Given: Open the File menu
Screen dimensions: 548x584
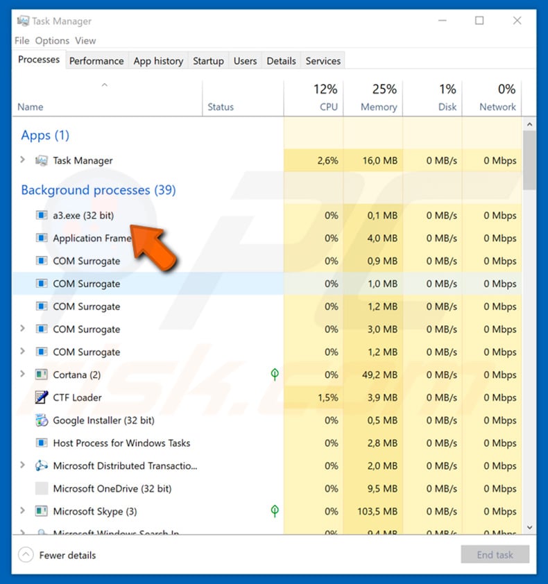Looking at the screenshot, I should 22,41.
